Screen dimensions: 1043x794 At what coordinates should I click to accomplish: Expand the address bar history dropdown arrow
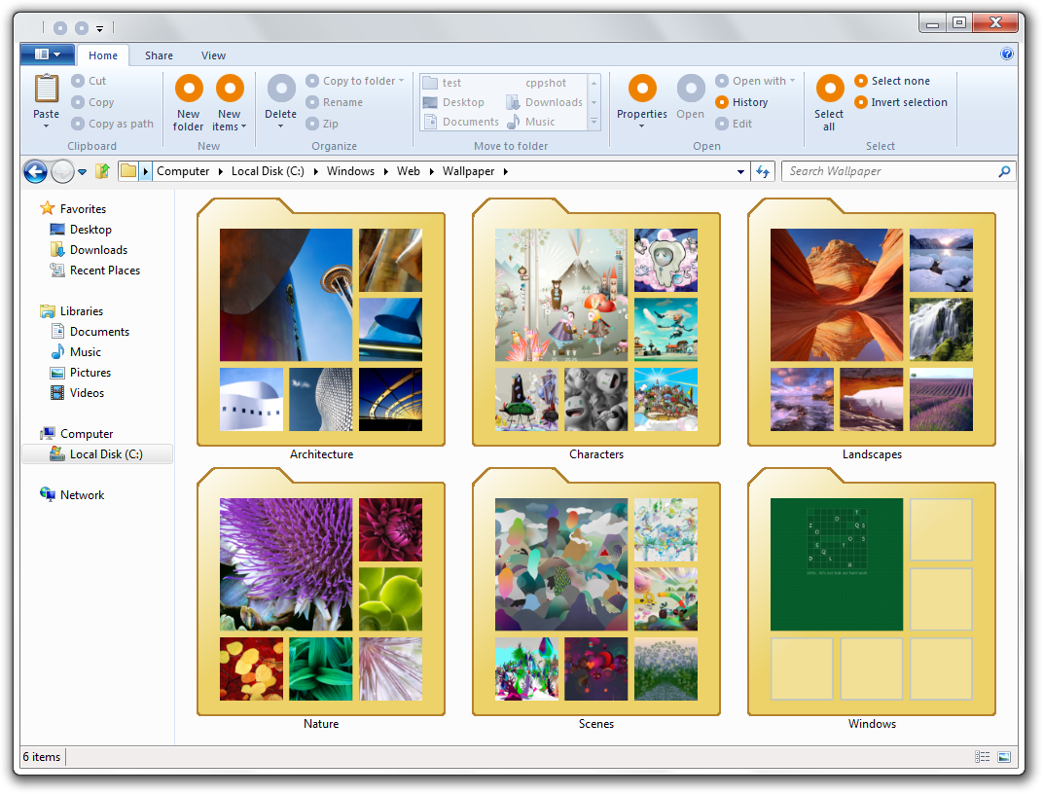pyautogui.click(x=741, y=172)
